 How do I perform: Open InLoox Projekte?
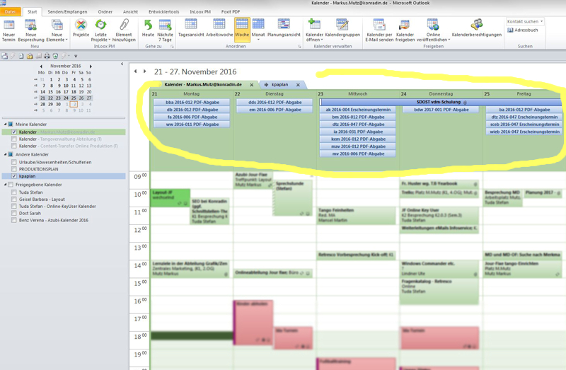click(x=81, y=29)
